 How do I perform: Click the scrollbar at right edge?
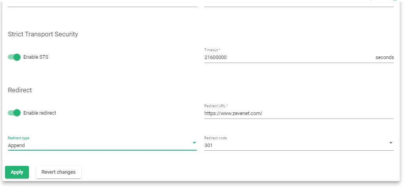point(402,94)
